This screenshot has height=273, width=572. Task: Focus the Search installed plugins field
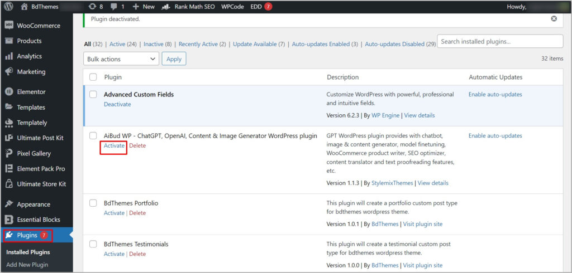[500, 41]
